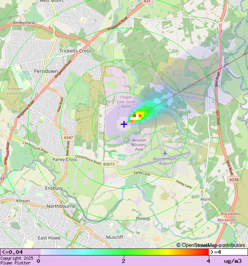
Task: Click the Ameysford label
Action: 24,23
